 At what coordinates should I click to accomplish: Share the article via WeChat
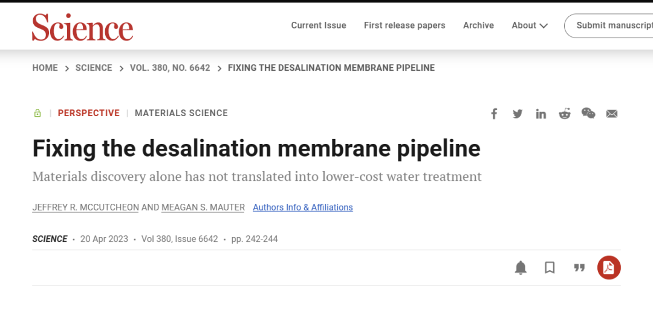pyautogui.click(x=588, y=113)
